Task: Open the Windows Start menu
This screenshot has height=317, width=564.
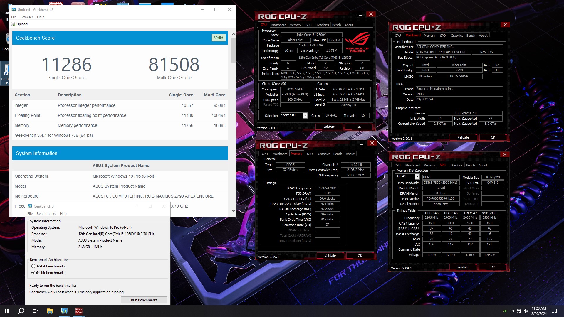Action: point(7,311)
